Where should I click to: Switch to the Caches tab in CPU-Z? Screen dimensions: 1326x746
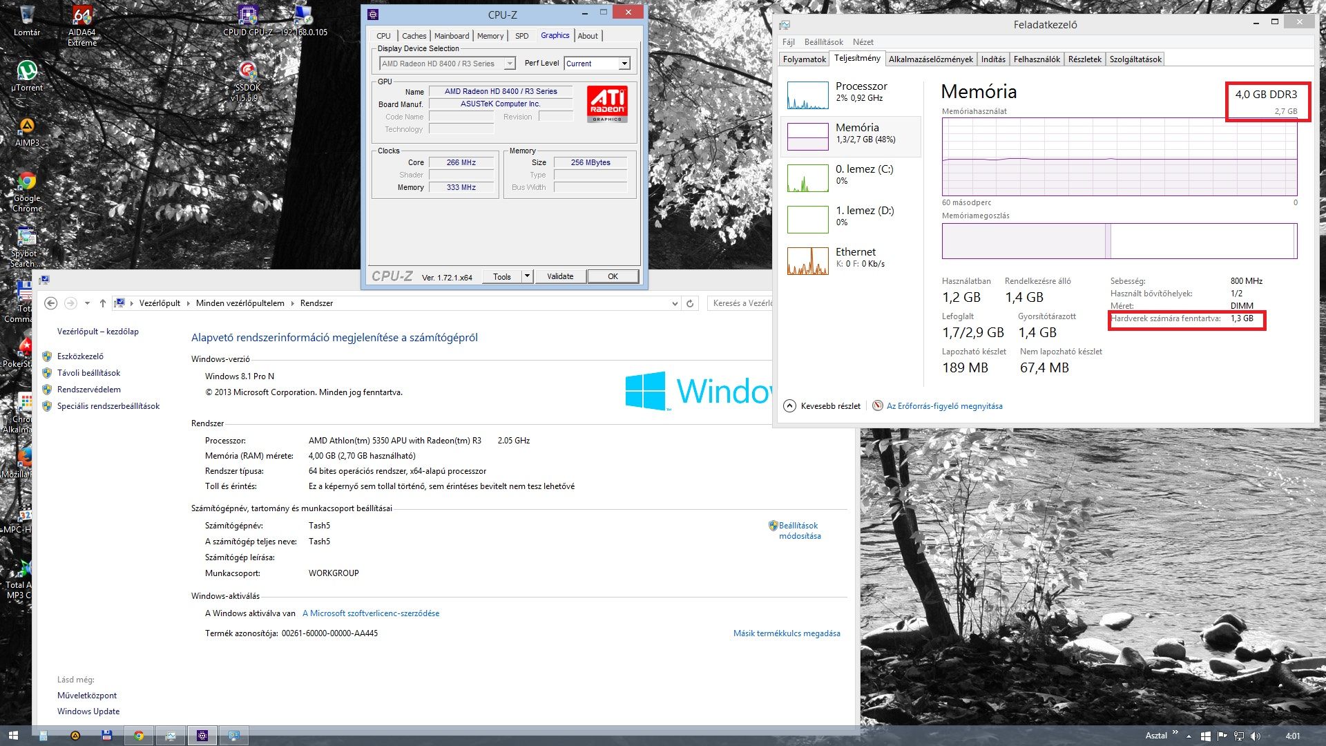click(x=414, y=36)
